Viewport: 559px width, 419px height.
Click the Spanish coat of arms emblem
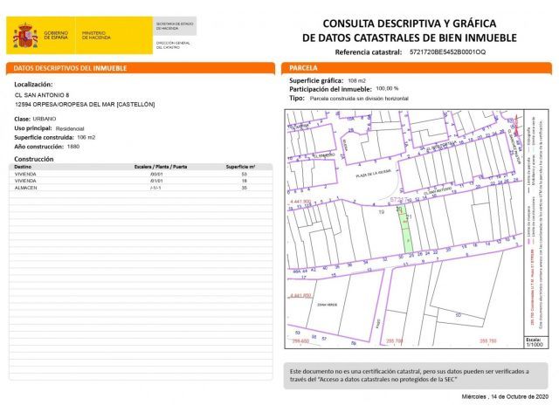25,35
